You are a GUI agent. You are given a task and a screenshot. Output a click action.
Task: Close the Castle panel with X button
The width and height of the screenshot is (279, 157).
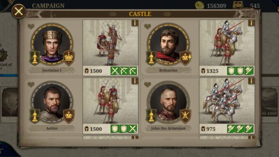[x=19, y=11]
